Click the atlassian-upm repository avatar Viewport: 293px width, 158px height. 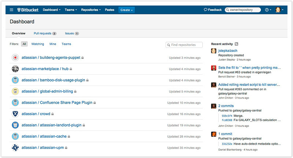tap(15, 147)
